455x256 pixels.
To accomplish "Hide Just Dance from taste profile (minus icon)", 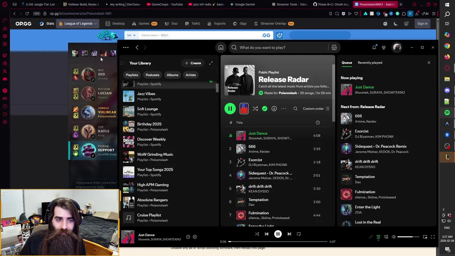I will (x=188, y=237).
